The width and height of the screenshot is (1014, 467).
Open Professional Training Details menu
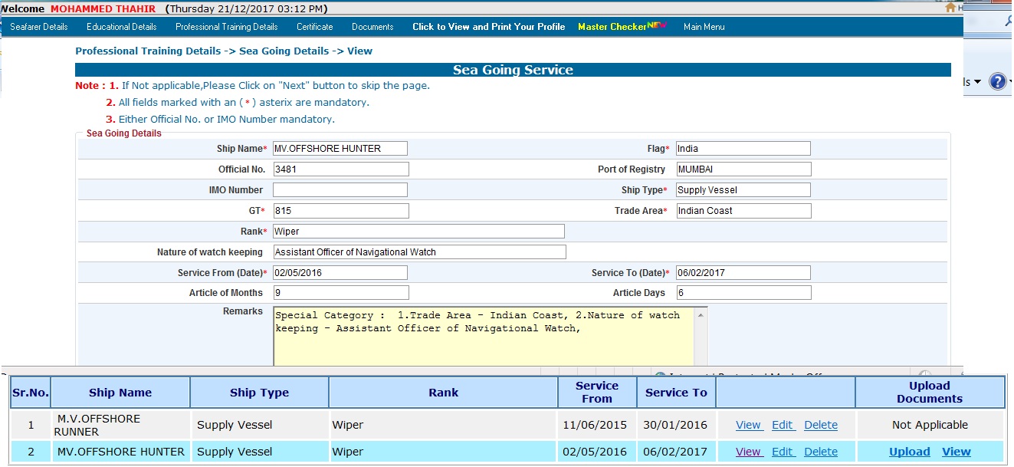click(226, 27)
